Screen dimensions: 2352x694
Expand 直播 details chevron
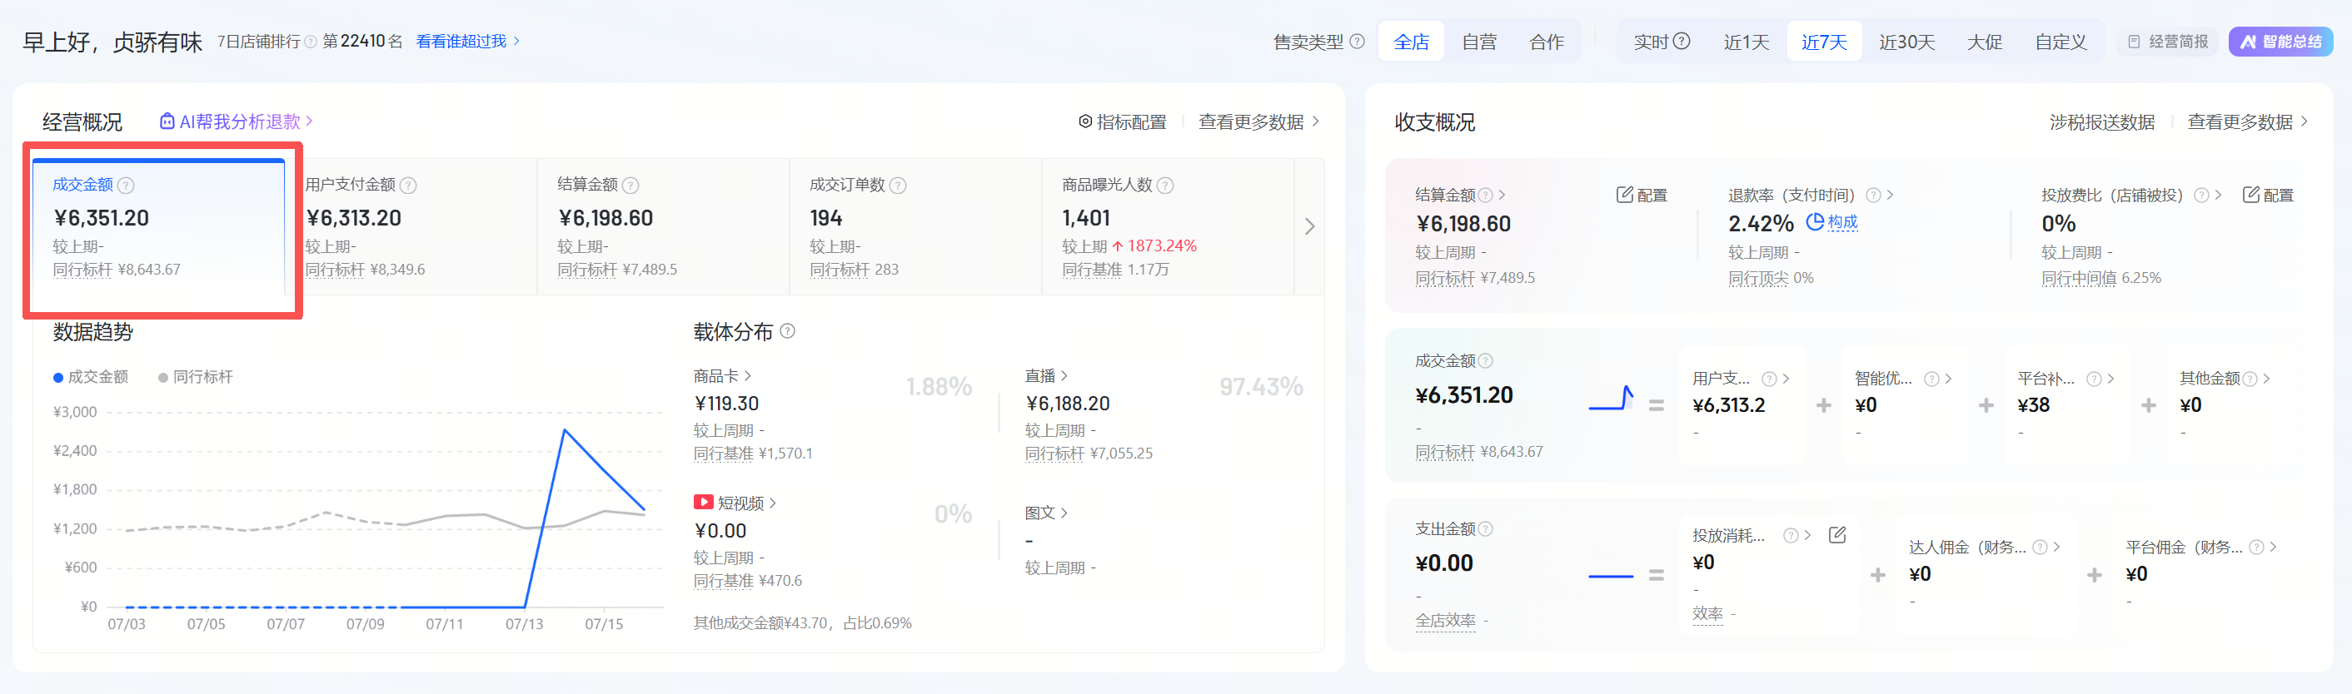(1064, 376)
